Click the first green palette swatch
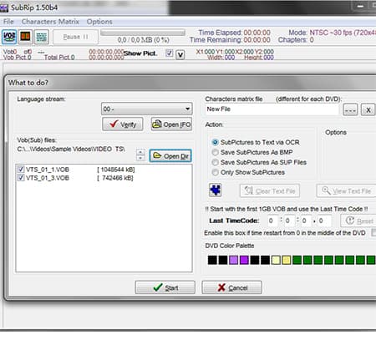 click(297, 260)
